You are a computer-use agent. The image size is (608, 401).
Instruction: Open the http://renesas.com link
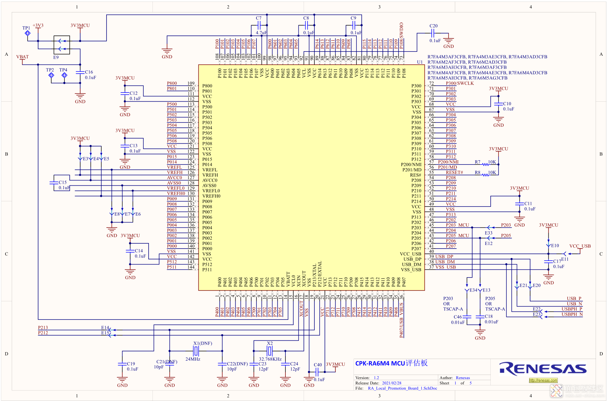click(x=543, y=380)
